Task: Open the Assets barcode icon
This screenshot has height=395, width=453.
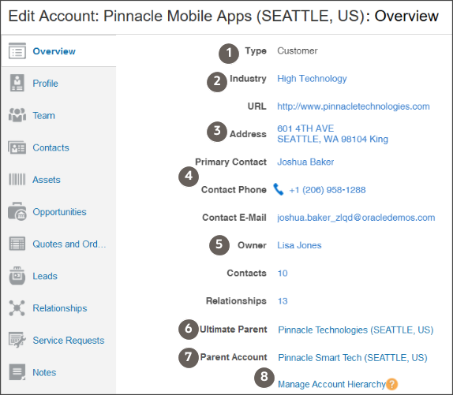Action: [x=17, y=180]
